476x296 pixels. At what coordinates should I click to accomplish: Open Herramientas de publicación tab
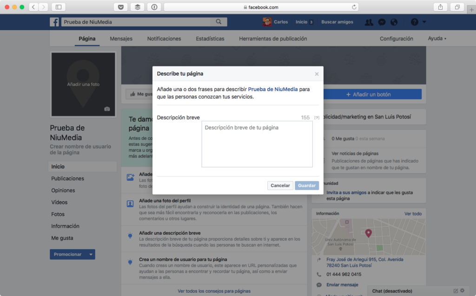273,39
